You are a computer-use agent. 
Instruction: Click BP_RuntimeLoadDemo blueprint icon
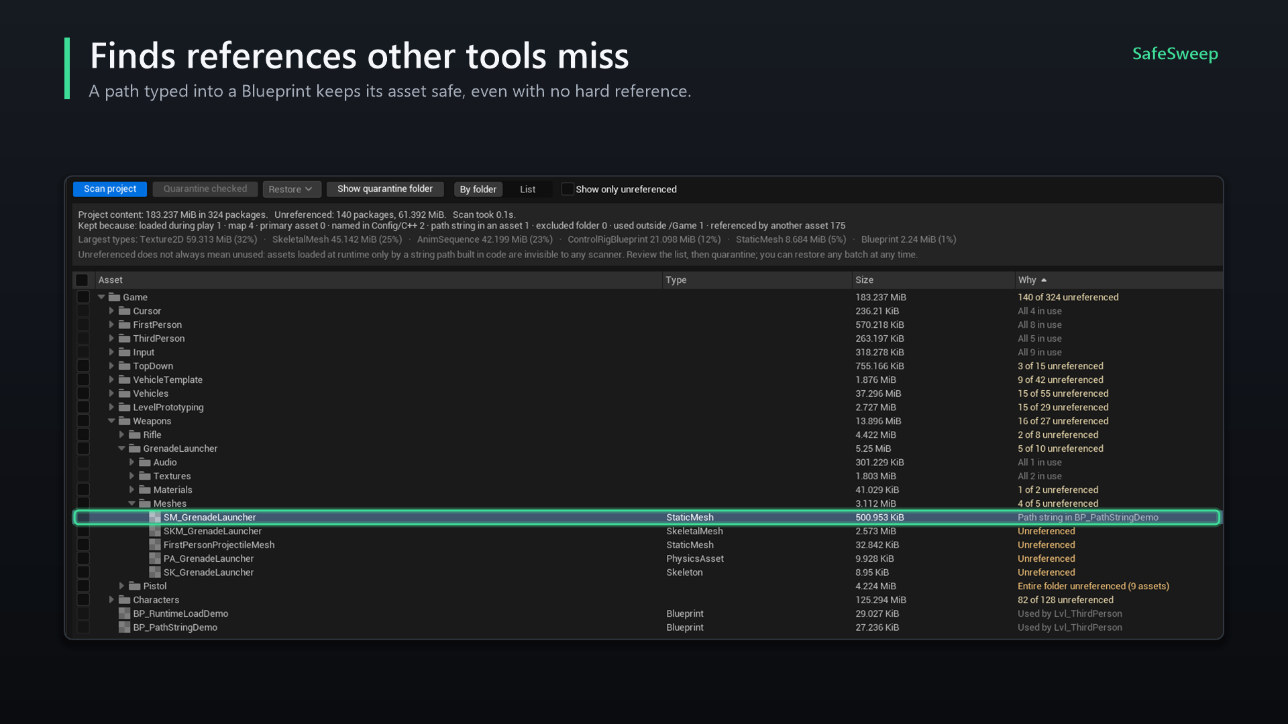coord(124,613)
